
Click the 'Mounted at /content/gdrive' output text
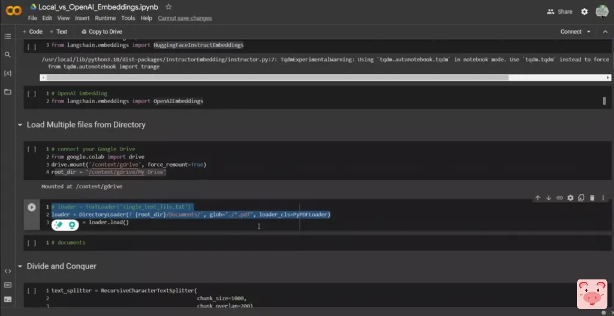tap(82, 186)
